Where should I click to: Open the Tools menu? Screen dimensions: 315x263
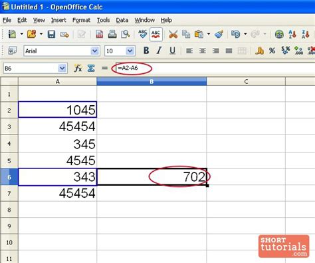click(103, 20)
